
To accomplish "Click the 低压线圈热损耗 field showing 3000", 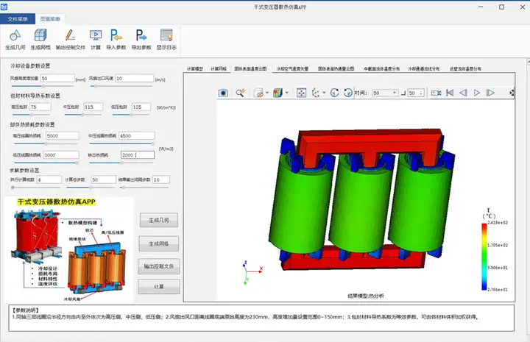I will pos(61,155).
